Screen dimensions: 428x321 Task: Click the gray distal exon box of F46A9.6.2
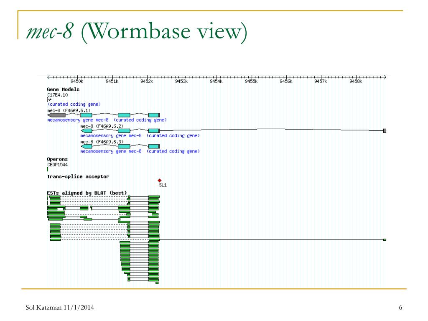coord(385,131)
